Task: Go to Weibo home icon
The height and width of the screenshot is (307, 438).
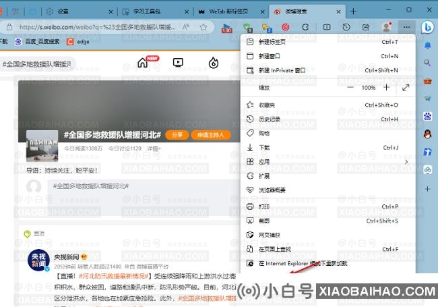Action: [143, 63]
